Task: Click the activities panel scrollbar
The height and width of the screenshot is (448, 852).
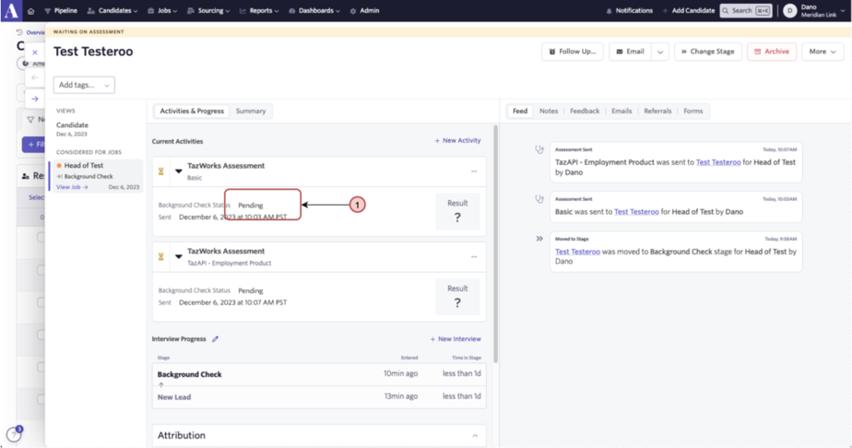Action: tap(495, 244)
